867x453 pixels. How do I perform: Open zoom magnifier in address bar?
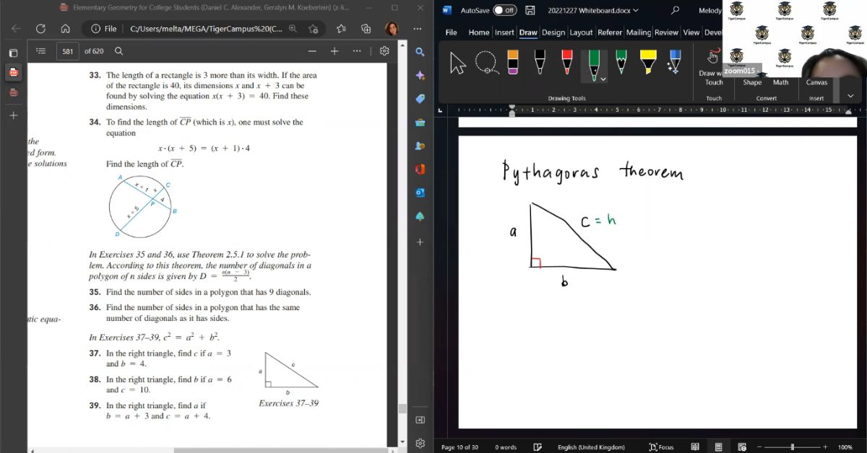point(293,29)
